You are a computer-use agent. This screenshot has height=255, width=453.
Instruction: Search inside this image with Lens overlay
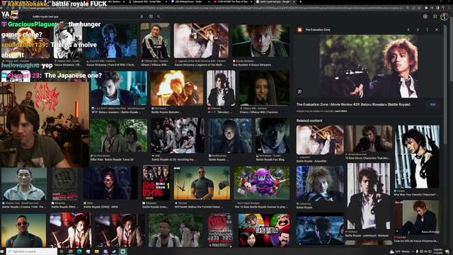(299, 91)
